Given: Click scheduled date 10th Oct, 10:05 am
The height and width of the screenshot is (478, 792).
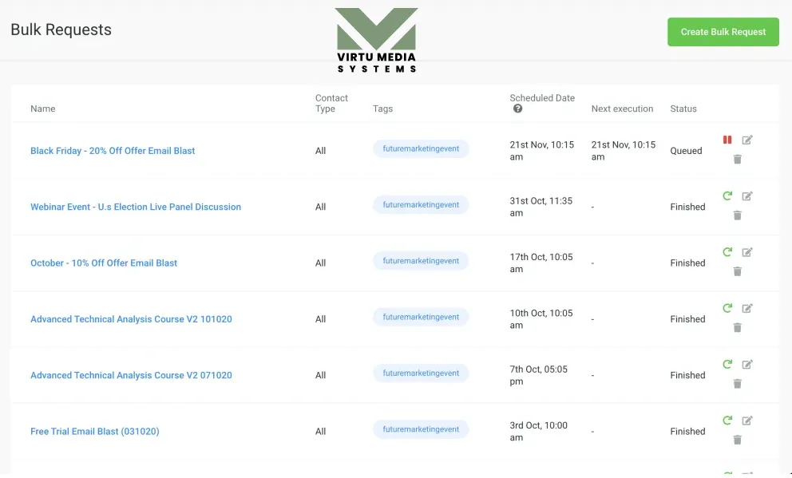Looking at the screenshot, I should (x=541, y=319).
